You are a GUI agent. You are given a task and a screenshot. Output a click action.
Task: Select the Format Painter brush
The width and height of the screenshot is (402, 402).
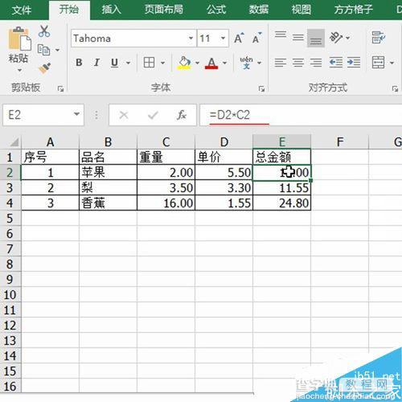click(x=44, y=68)
